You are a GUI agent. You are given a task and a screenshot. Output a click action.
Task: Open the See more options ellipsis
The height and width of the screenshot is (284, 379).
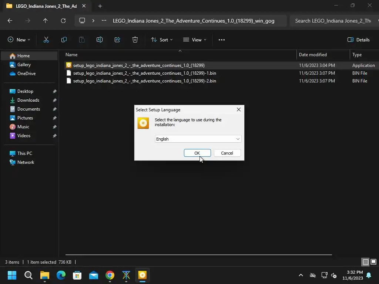[x=222, y=40]
